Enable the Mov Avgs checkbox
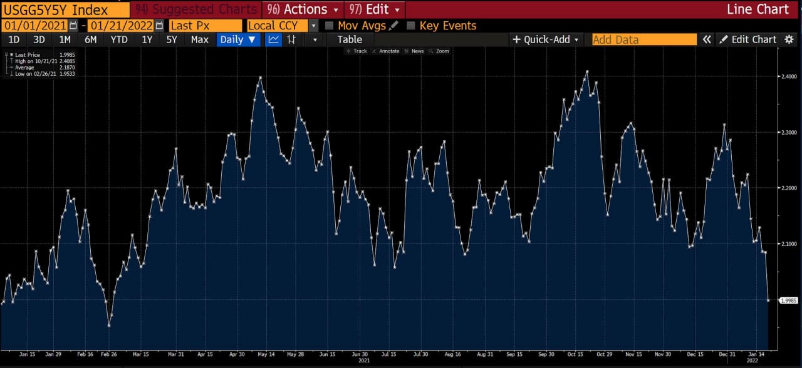The height and width of the screenshot is (368, 802). pyautogui.click(x=330, y=26)
